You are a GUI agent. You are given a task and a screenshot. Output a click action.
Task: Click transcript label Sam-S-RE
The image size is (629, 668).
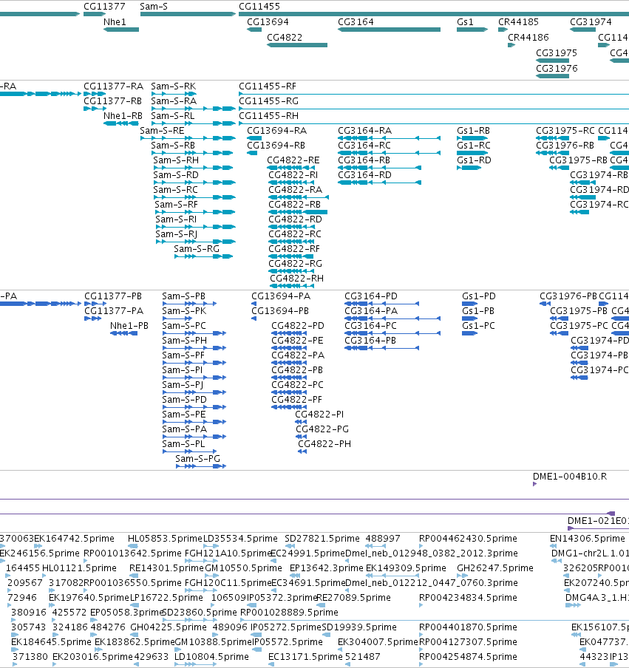(162, 131)
